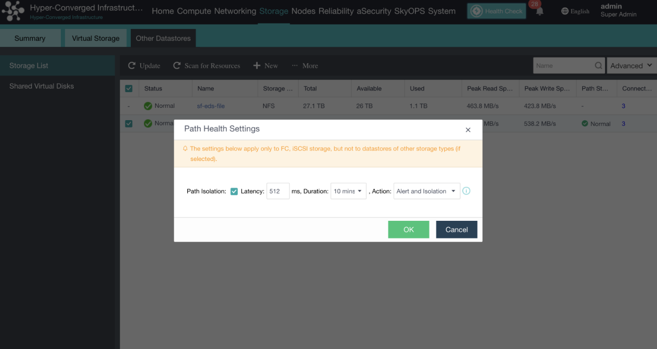The width and height of the screenshot is (657, 349).
Task: Open the Duration dropdown
Action: tap(348, 191)
